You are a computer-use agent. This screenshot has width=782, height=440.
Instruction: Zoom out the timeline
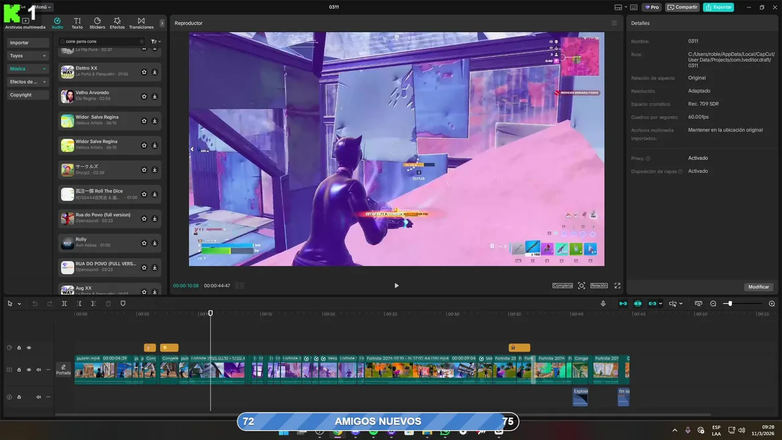tap(713, 304)
